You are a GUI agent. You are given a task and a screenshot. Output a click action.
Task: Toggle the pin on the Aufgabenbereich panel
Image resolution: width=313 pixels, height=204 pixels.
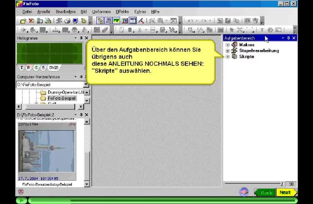(x=288, y=38)
